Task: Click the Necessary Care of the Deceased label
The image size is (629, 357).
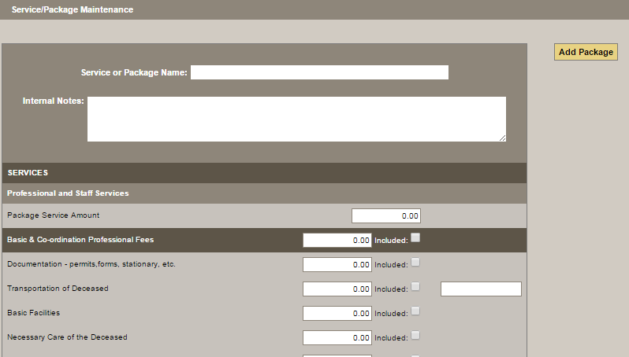Action: 67,337
